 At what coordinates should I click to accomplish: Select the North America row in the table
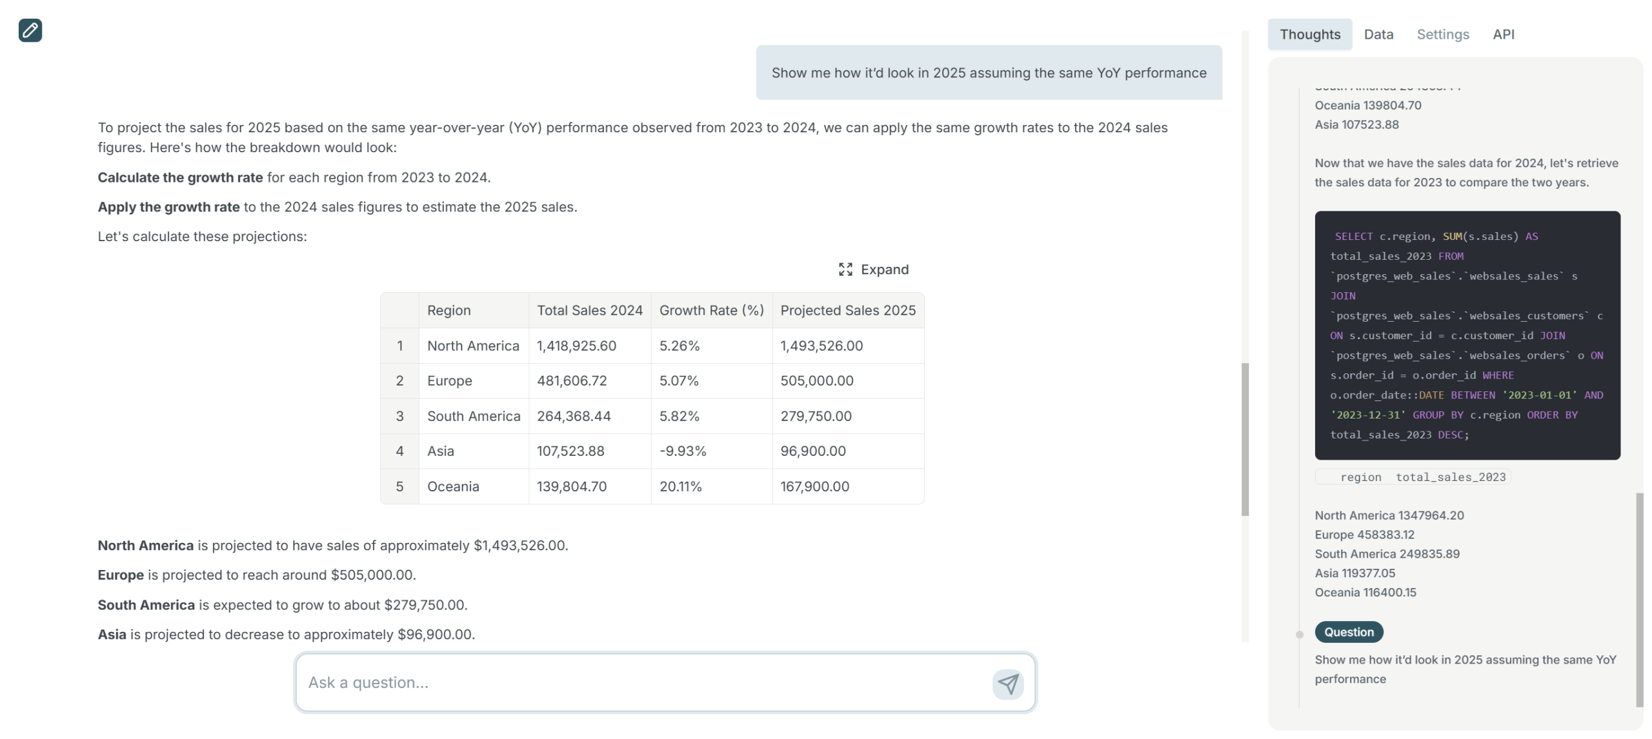tap(473, 346)
